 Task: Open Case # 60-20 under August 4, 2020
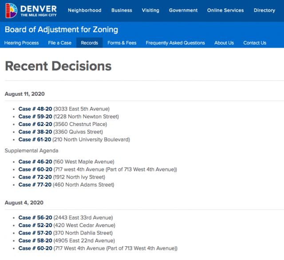[x=35, y=248]
